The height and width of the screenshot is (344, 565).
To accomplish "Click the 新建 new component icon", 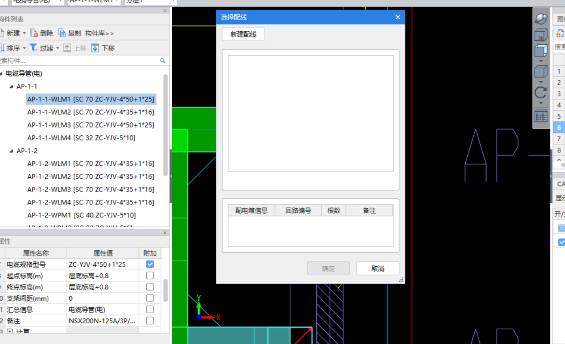I will pyautogui.click(x=2, y=33).
